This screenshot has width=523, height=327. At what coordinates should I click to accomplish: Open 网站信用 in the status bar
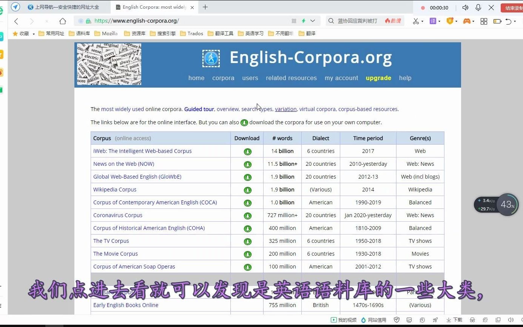(374, 320)
